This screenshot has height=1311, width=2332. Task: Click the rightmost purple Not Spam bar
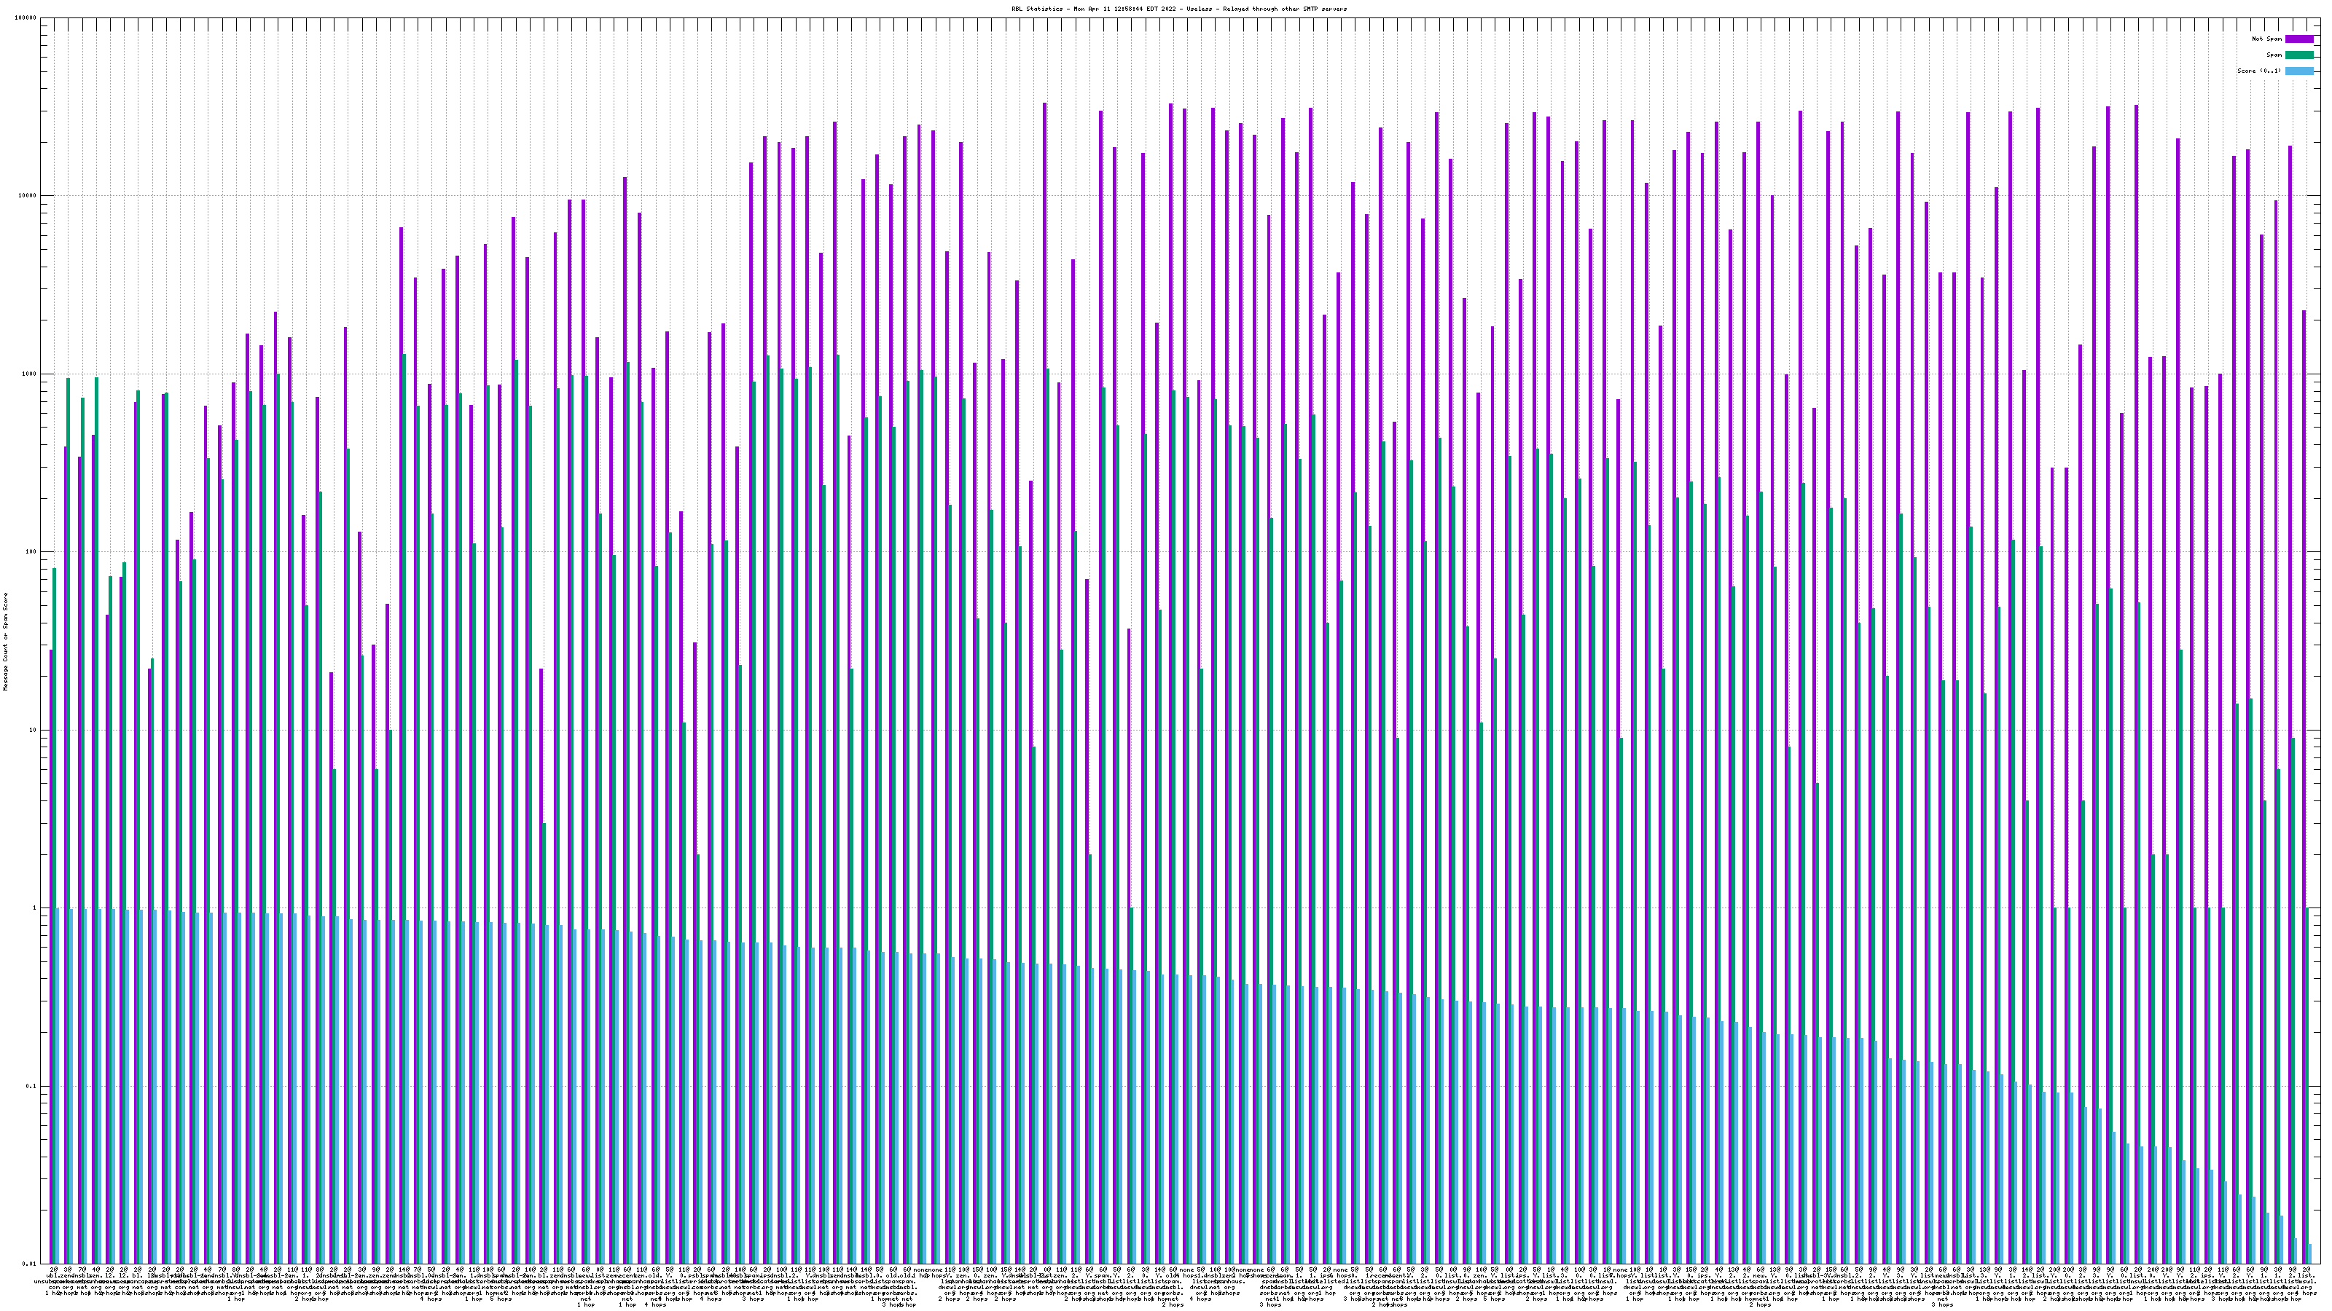[2305, 724]
